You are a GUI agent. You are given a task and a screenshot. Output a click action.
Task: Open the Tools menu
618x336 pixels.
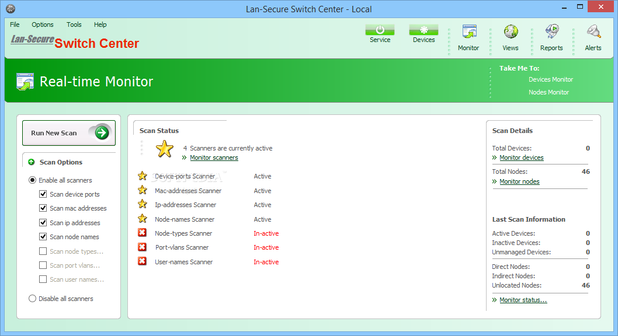pyautogui.click(x=74, y=24)
